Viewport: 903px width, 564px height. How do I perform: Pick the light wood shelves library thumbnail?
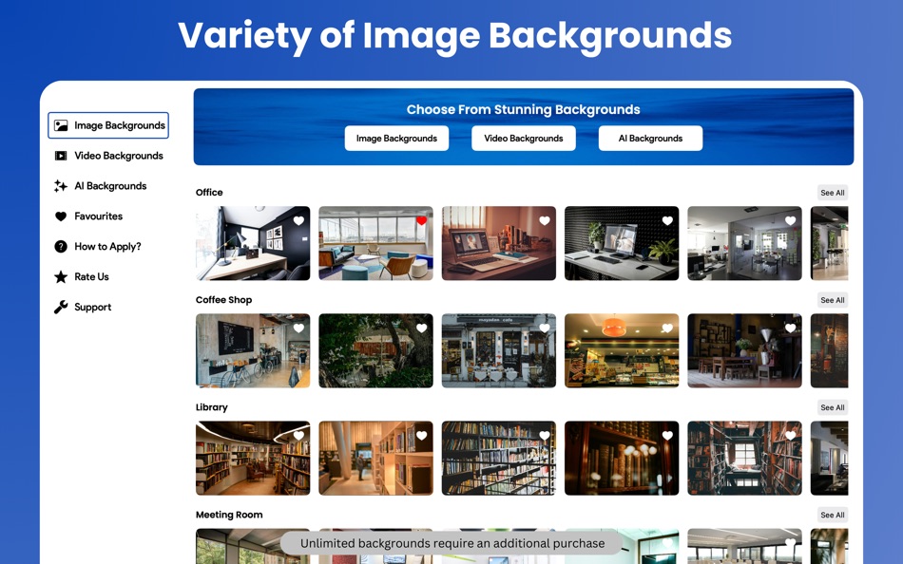(x=375, y=458)
